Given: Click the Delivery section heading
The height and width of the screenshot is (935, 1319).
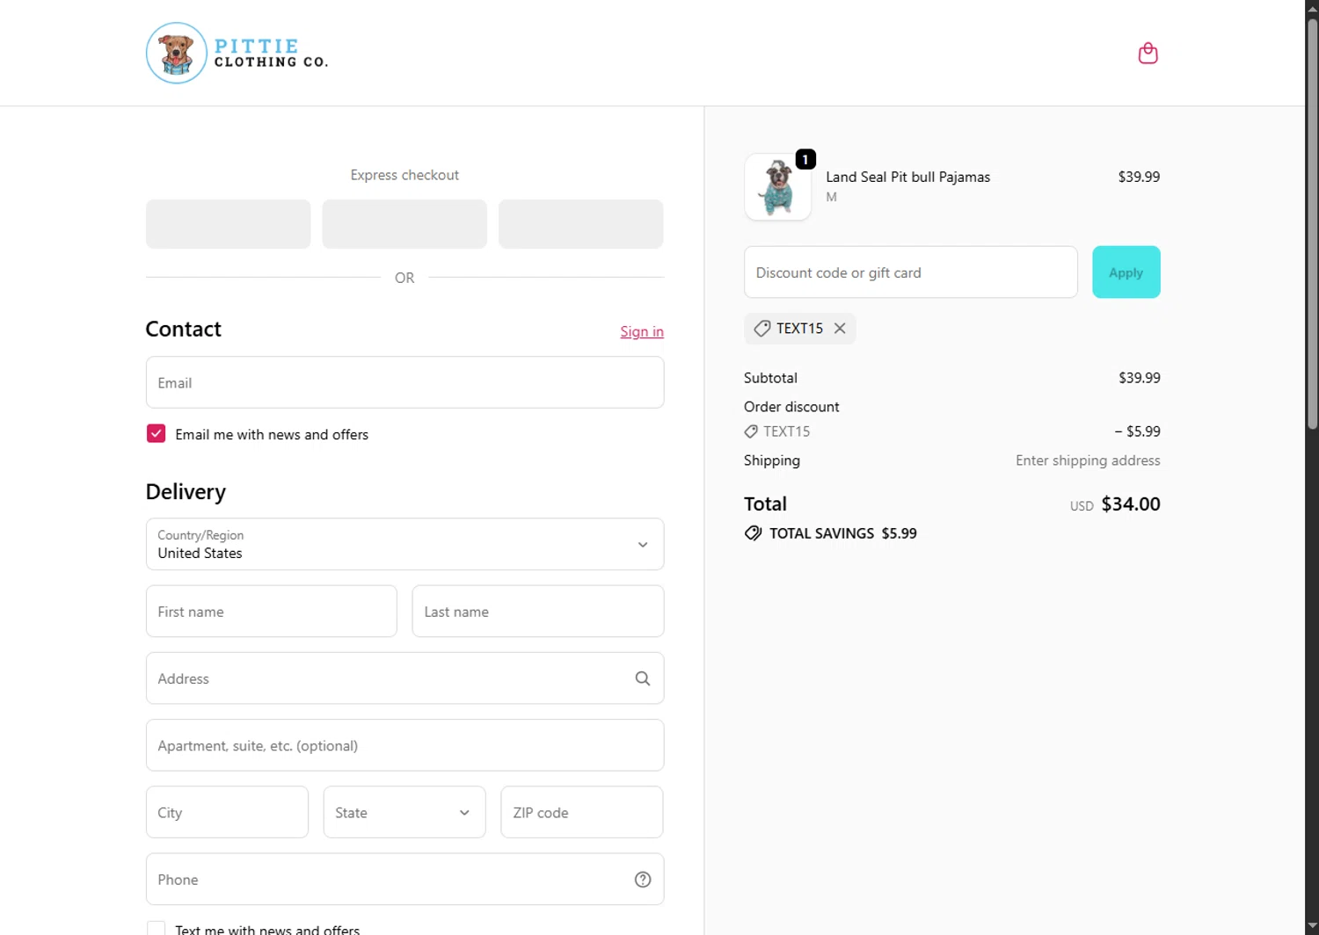Looking at the screenshot, I should coord(186,492).
